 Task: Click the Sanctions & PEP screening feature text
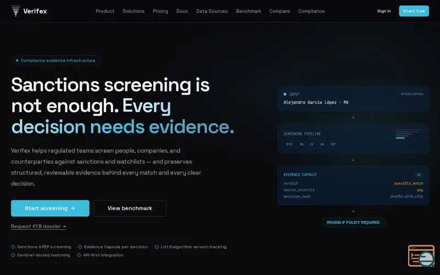pyautogui.click(x=44, y=247)
